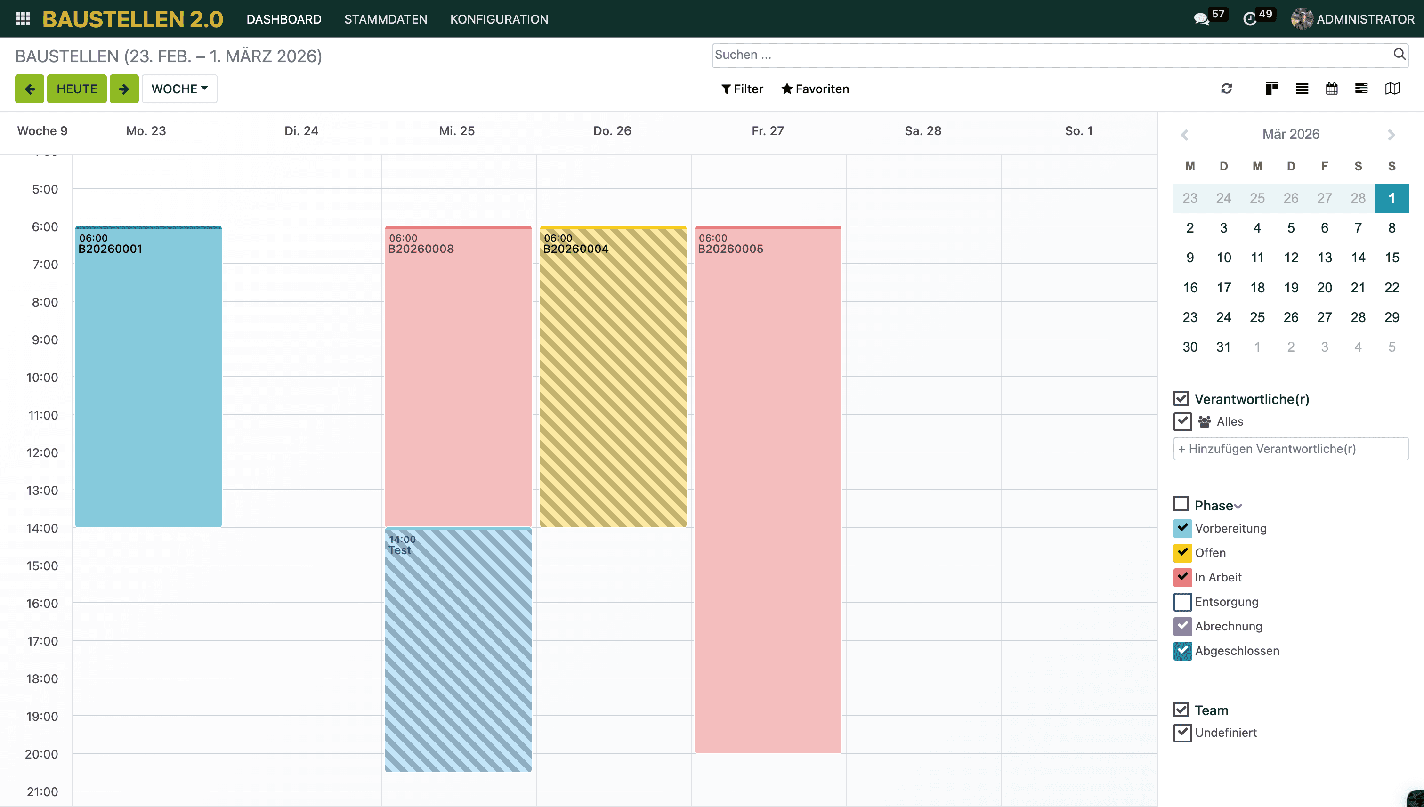Click the Heute button
This screenshot has width=1424, height=807.
76,89
